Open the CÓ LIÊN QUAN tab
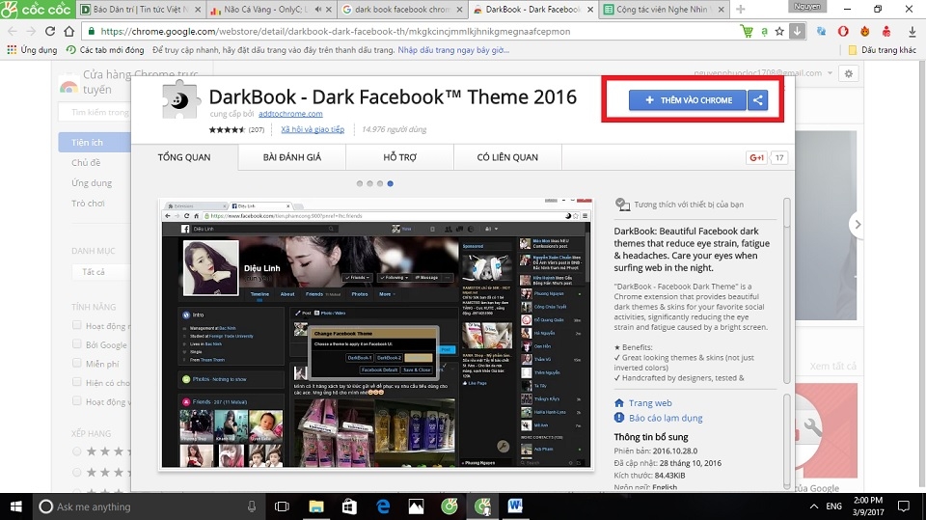The image size is (926, 520). click(x=507, y=157)
